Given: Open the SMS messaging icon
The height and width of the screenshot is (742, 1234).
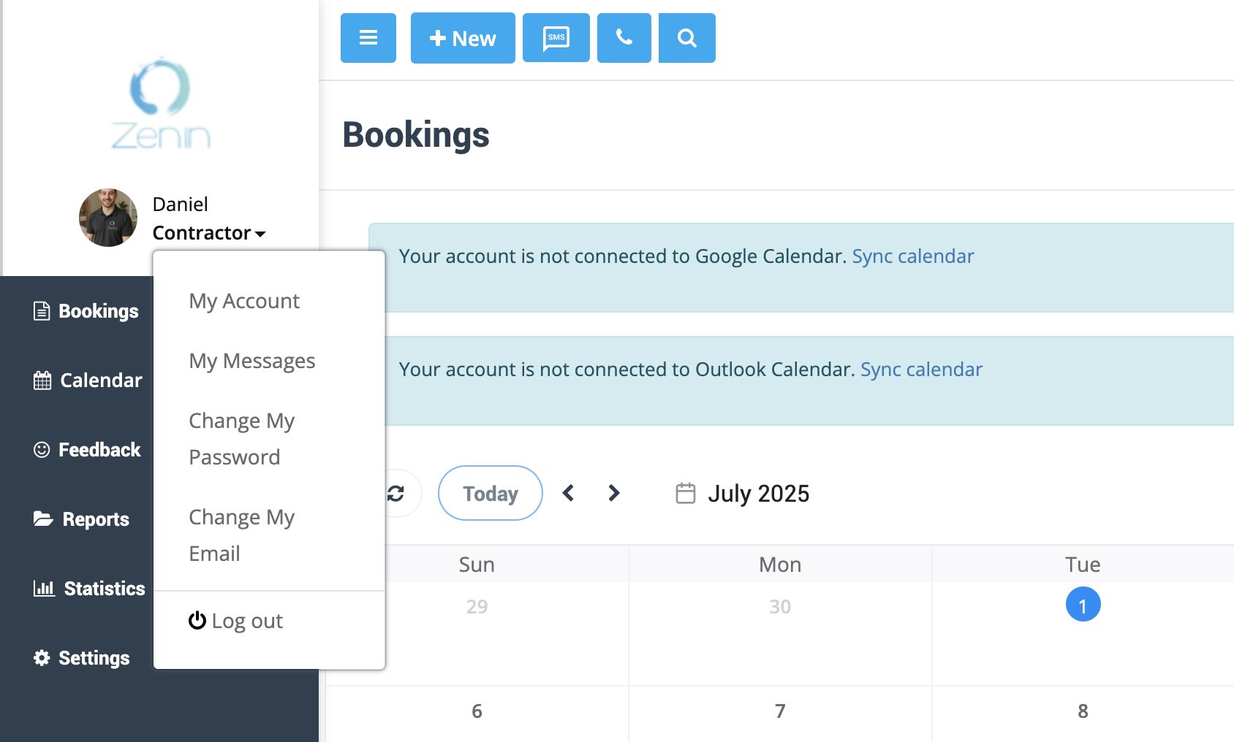Looking at the screenshot, I should click(x=556, y=37).
